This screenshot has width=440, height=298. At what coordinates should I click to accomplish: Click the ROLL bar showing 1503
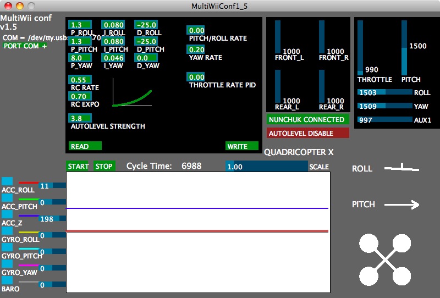385,92
